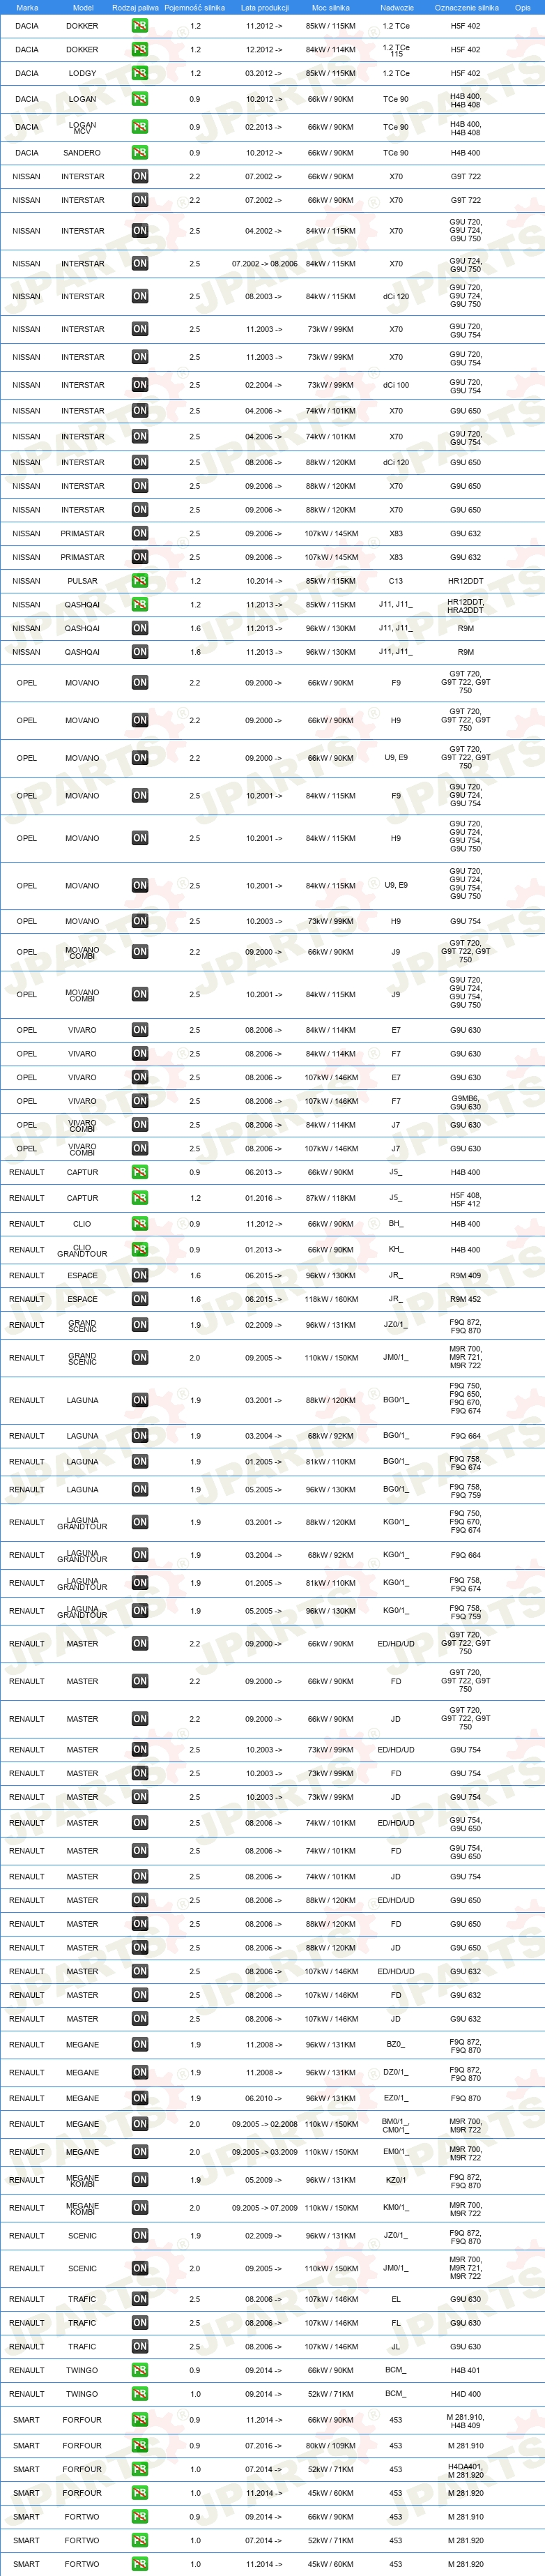The height and width of the screenshot is (2576, 545).
Task: Click the petrol icon in the NISSAN PULSAR row
Action: 140,581
